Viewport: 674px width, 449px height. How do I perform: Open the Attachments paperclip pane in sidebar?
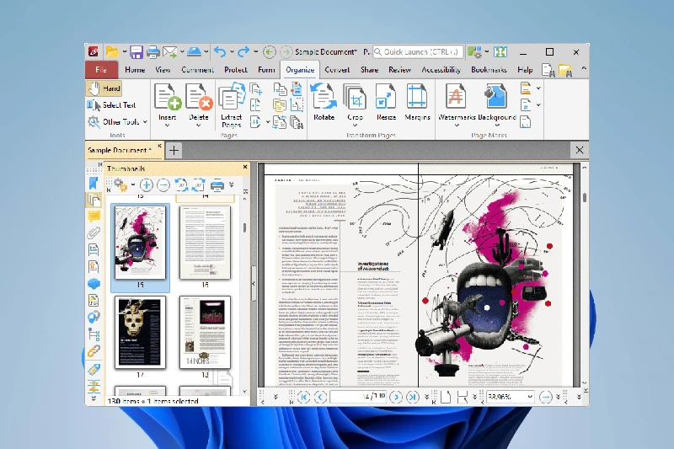(94, 233)
